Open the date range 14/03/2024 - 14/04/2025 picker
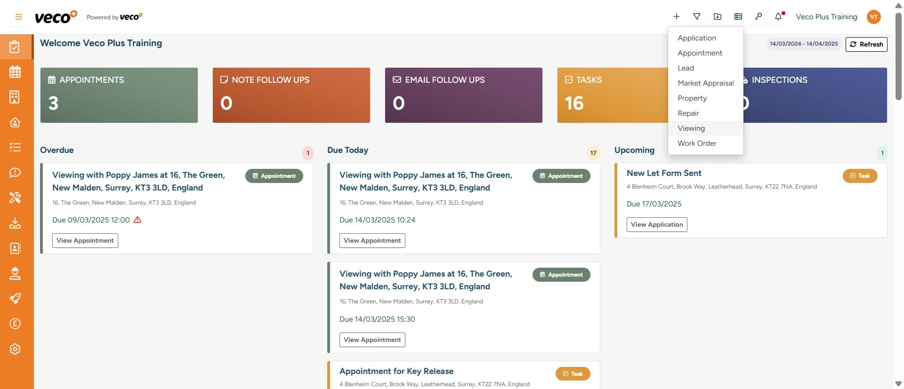This screenshot has width=904, height=389. (803, 44)
